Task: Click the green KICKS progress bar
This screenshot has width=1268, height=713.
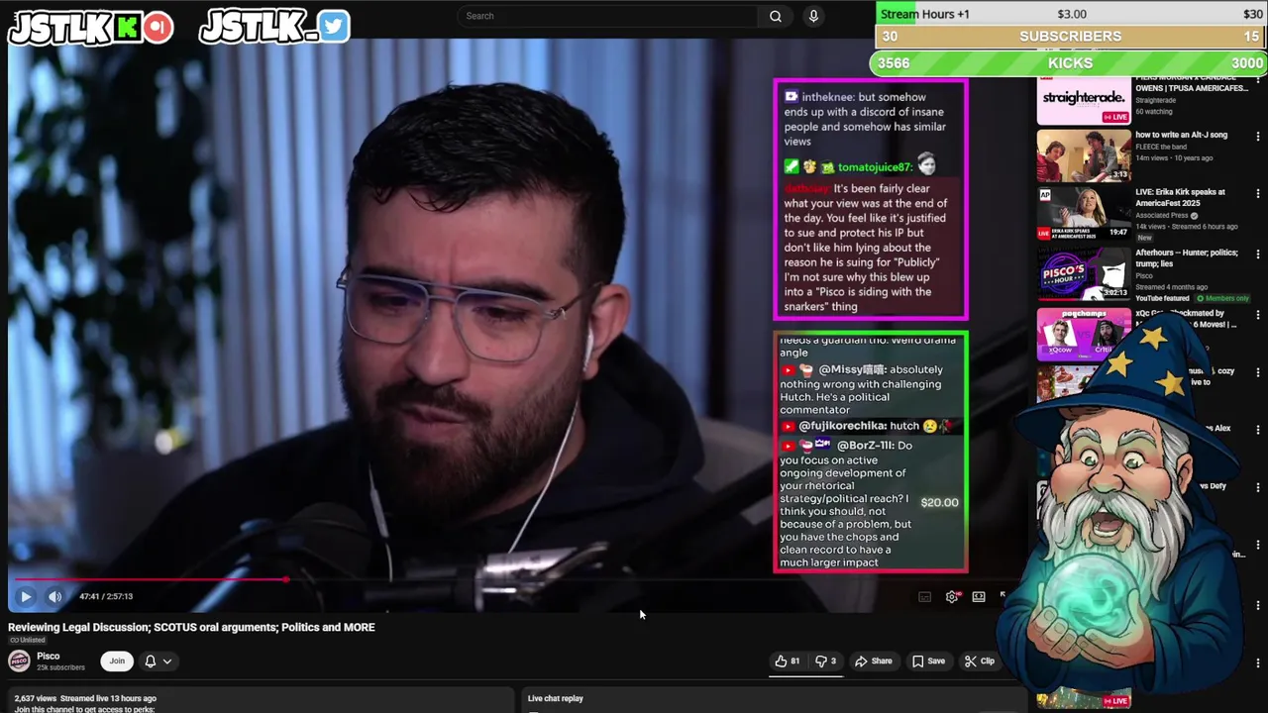Action: click(1071, 63)
